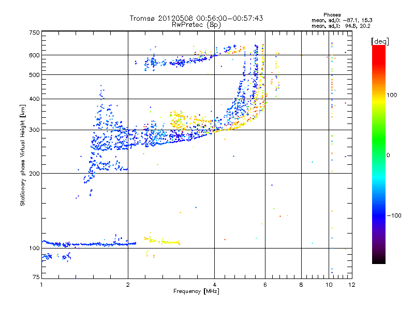This screenshot has width=414, height=310.
Task: Click the '600' y-axis tick label
Action: [34, 55]
